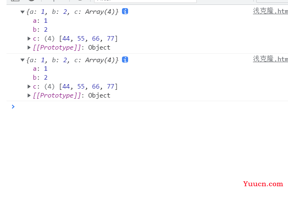
Task: Select property 'a: 1' in second object
Action: (x=40, y=69)
